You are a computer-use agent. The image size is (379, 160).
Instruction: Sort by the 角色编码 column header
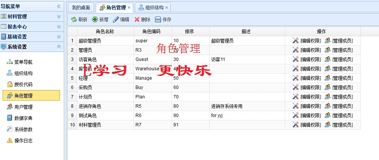(152, 31)
